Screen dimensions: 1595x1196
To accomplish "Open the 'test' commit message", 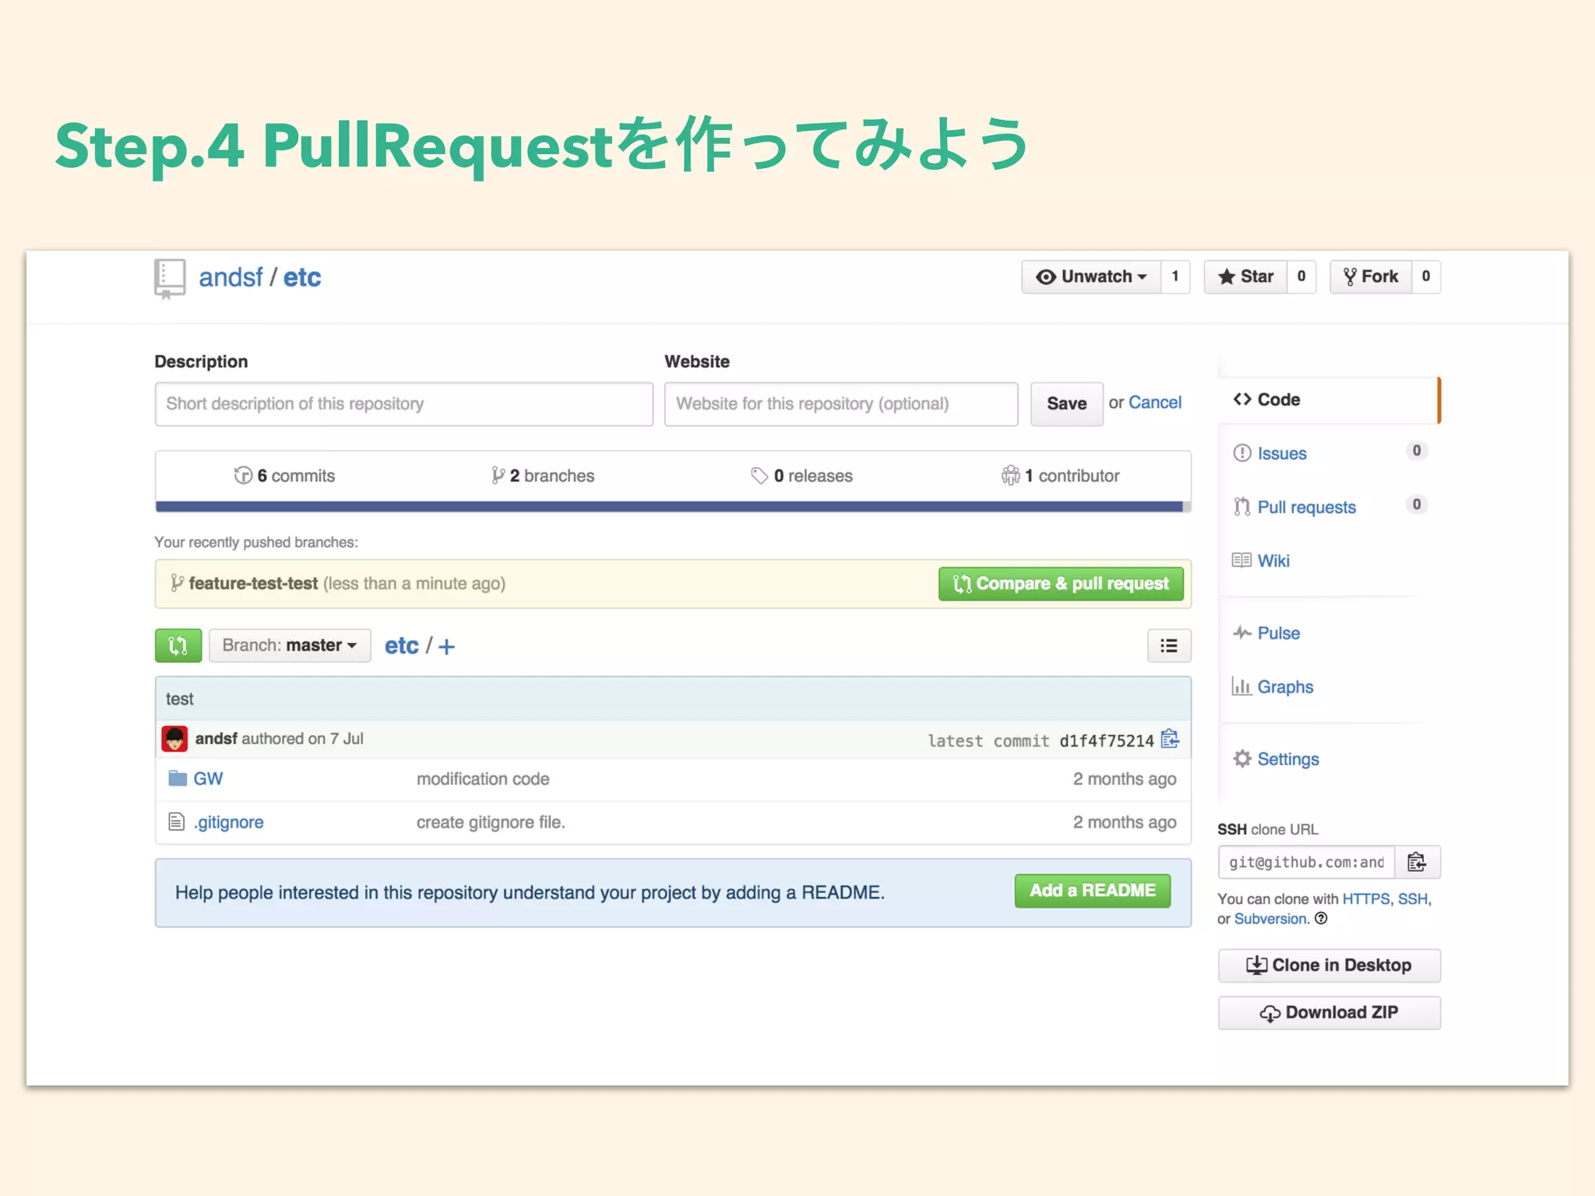I will click(180, 698).
